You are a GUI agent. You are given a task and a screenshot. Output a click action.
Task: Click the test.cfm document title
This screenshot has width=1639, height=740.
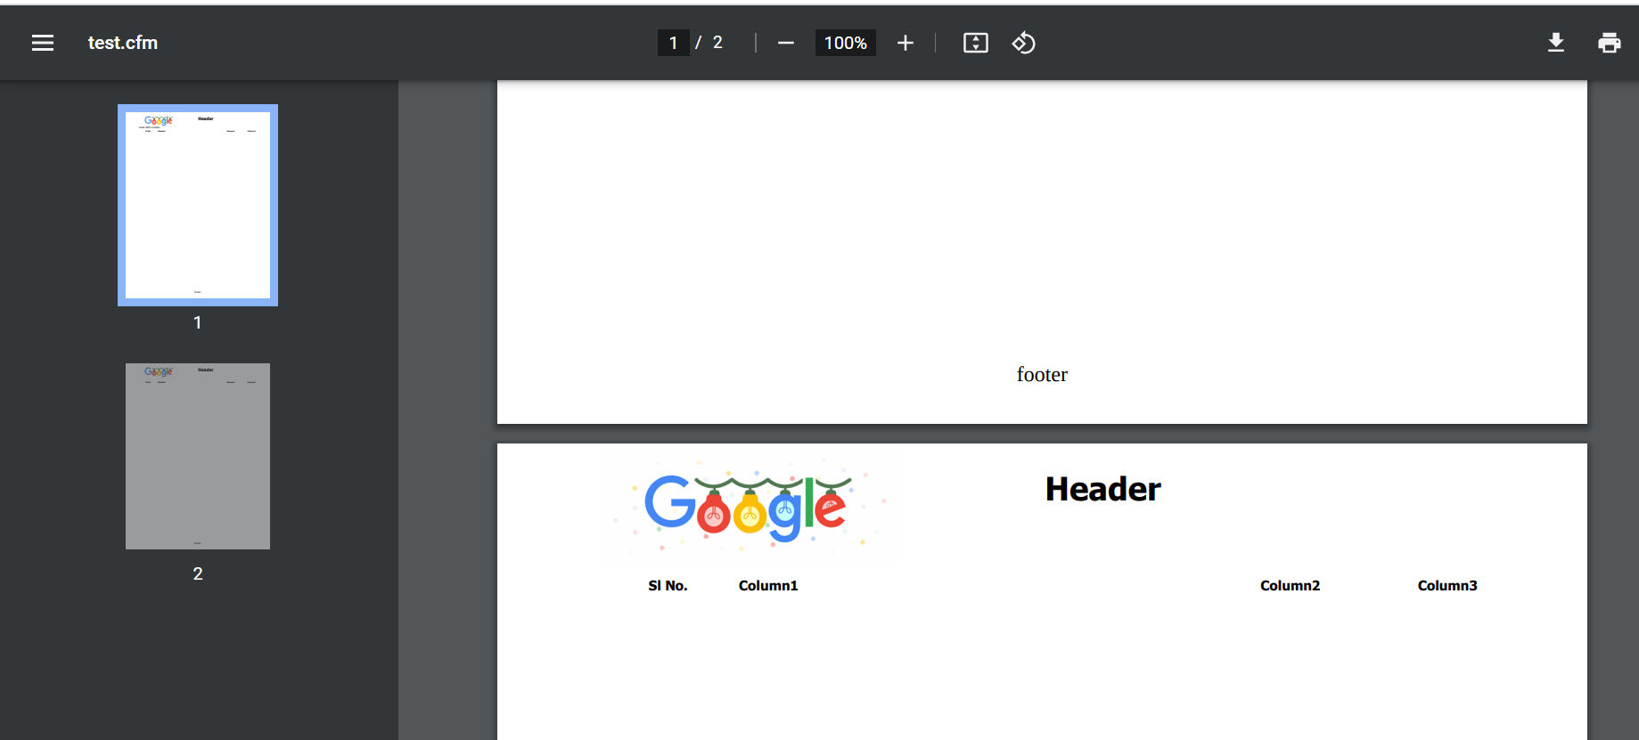point(123,43)
